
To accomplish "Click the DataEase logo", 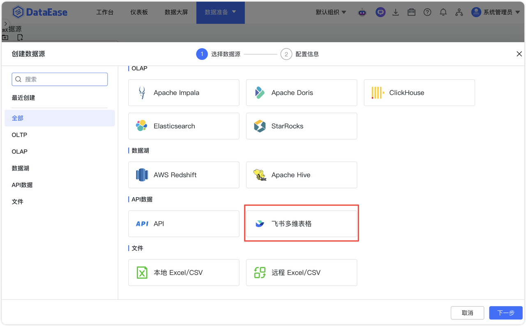I will click(x=40, y=12).
